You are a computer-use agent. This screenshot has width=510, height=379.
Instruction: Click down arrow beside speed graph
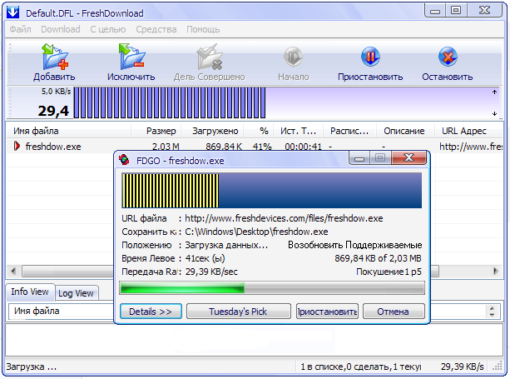point(494,113)
